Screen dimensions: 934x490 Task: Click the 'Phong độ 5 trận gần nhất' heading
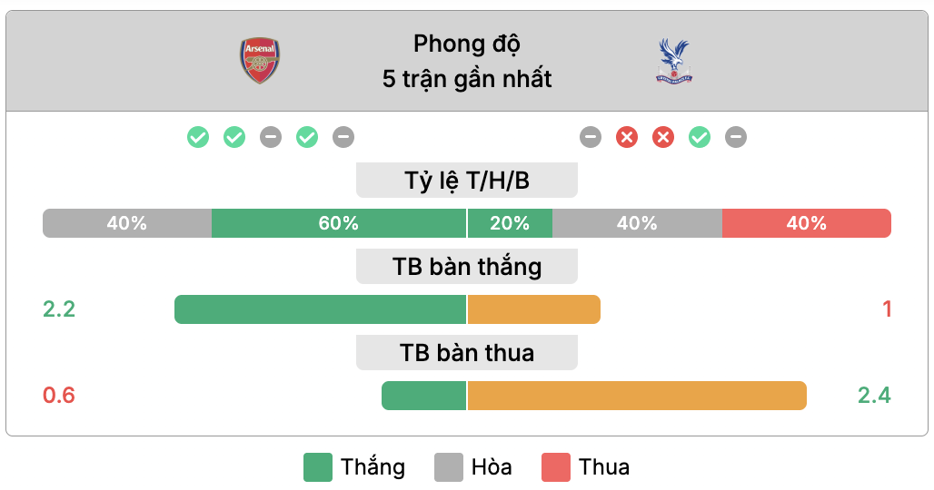click(x=467, y=61)
